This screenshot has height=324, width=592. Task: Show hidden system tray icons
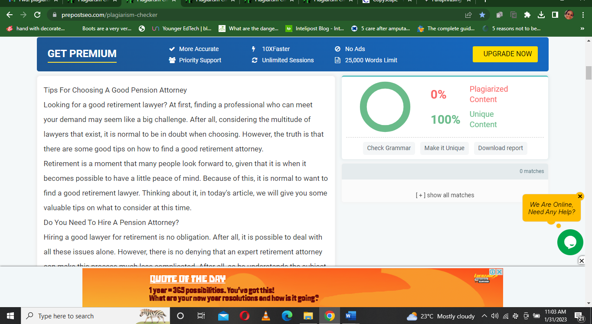[484, 316]
